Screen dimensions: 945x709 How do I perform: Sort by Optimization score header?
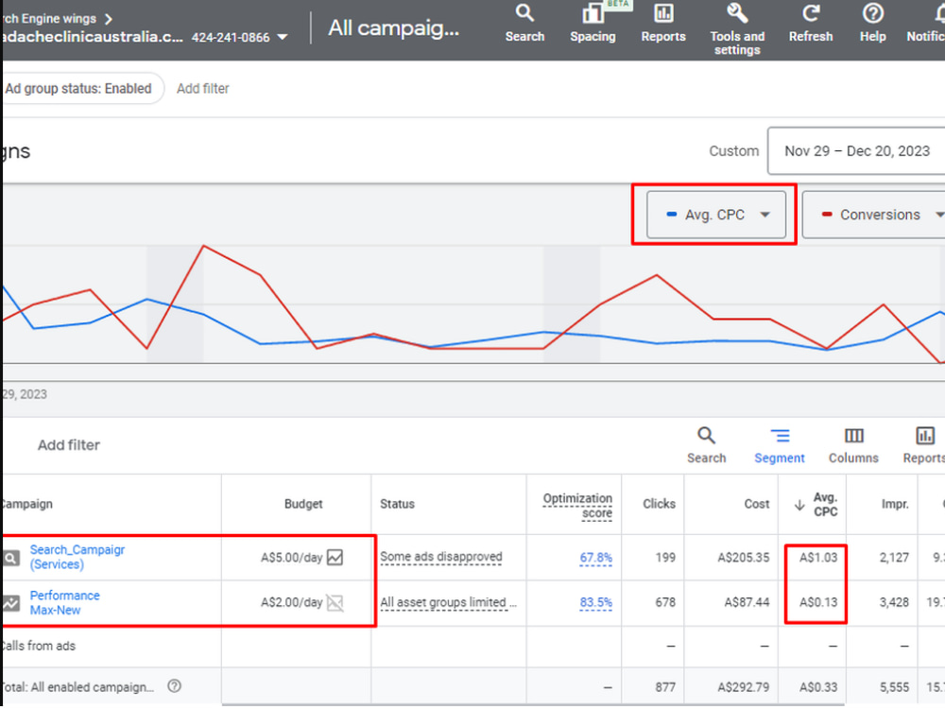point(577,505)
